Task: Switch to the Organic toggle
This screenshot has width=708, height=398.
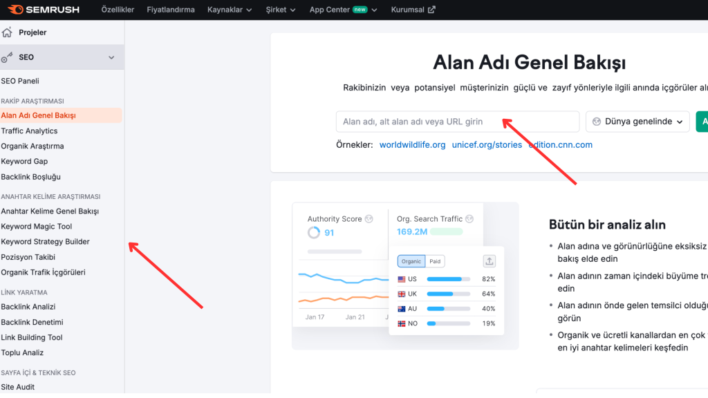Action: click(x=411, y=261)
